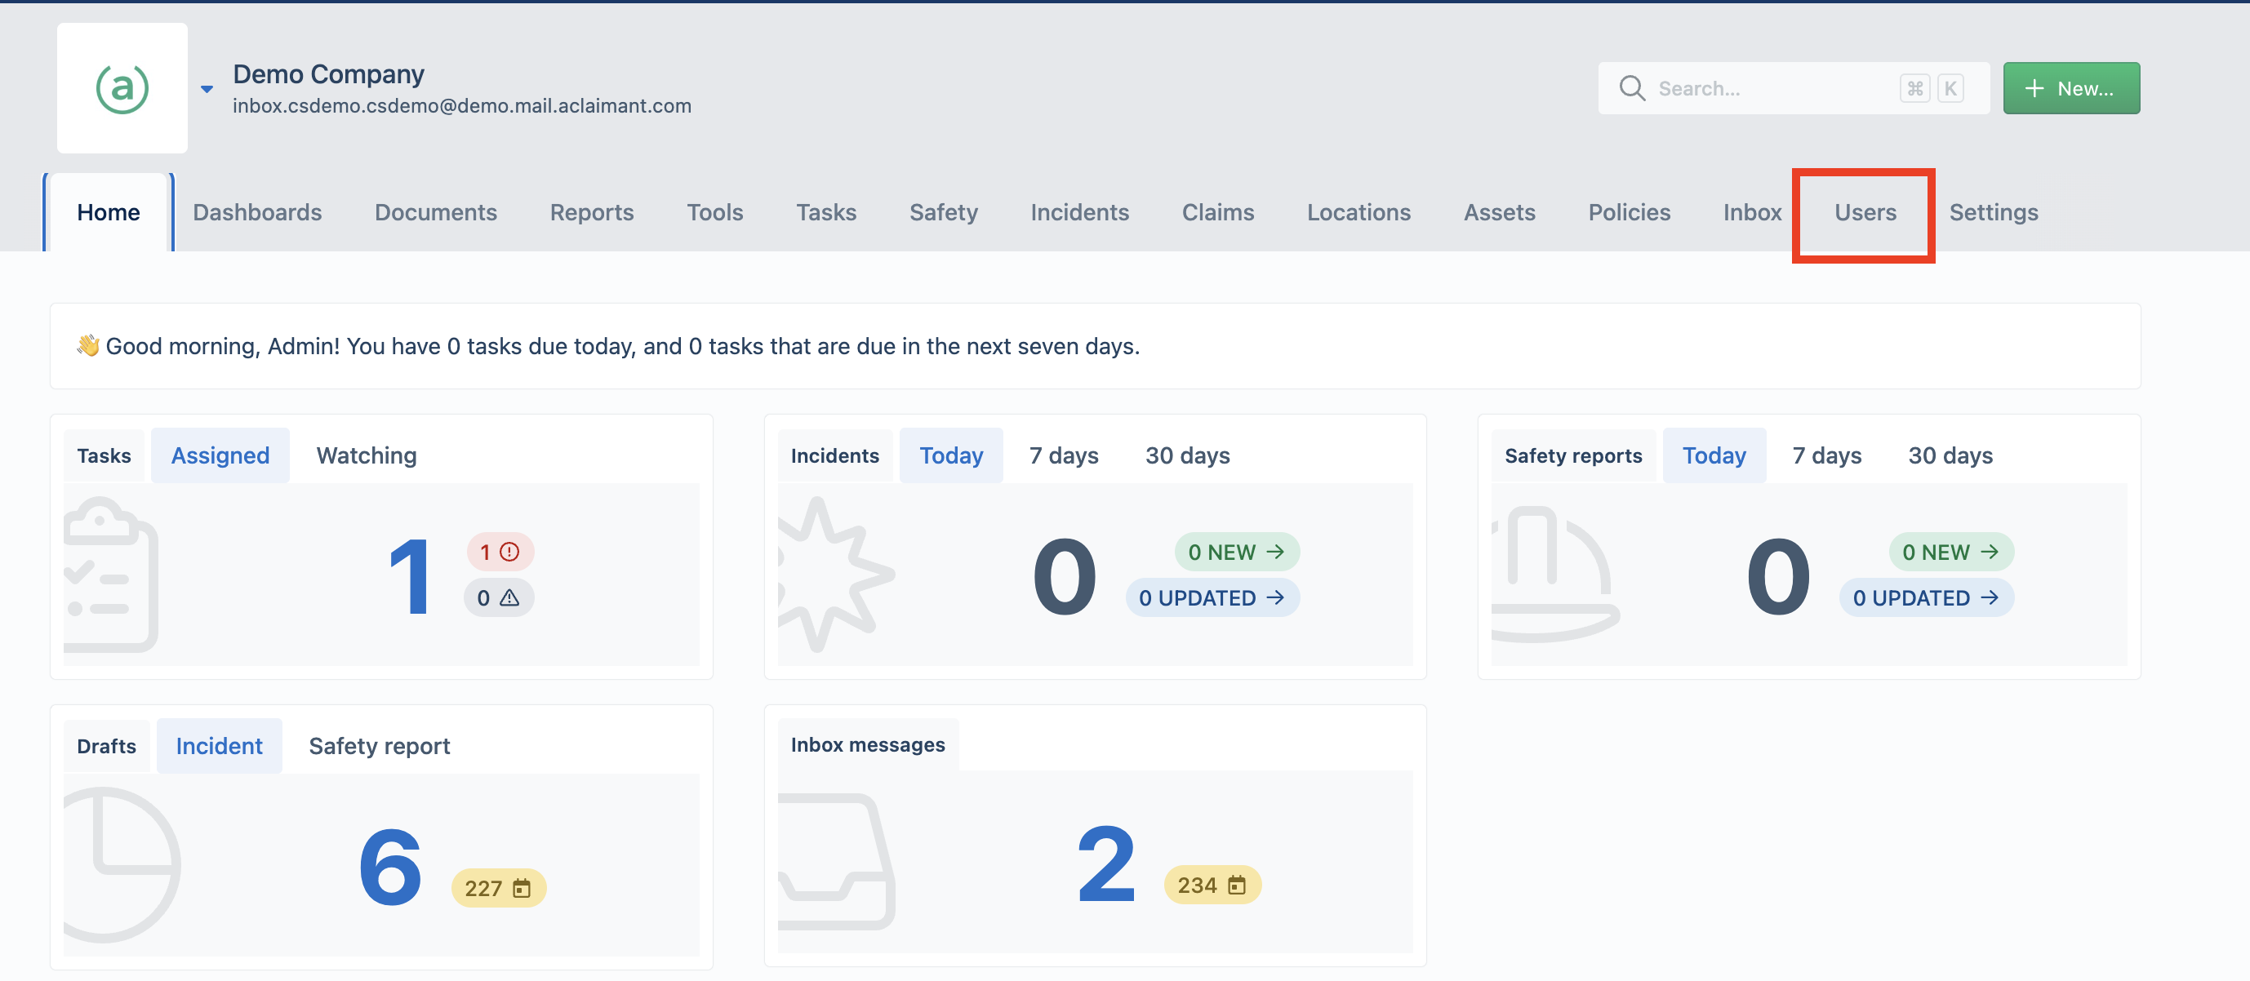Screen dimensions: 2250x981
Task: Select Assigned in the Tasks card
Action: [x=220, y=455]
